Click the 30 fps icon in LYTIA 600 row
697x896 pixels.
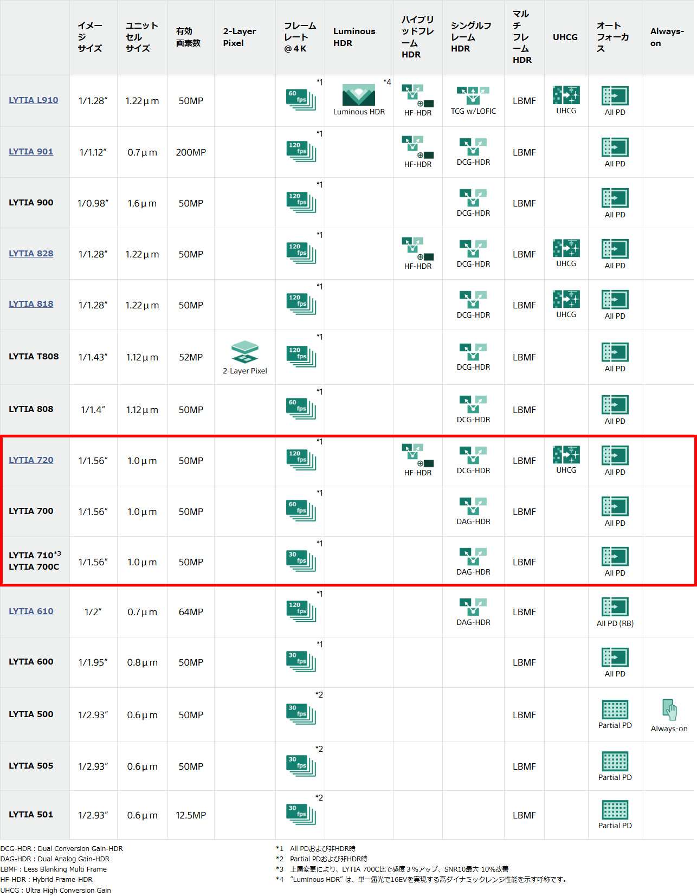coord(301,661)
